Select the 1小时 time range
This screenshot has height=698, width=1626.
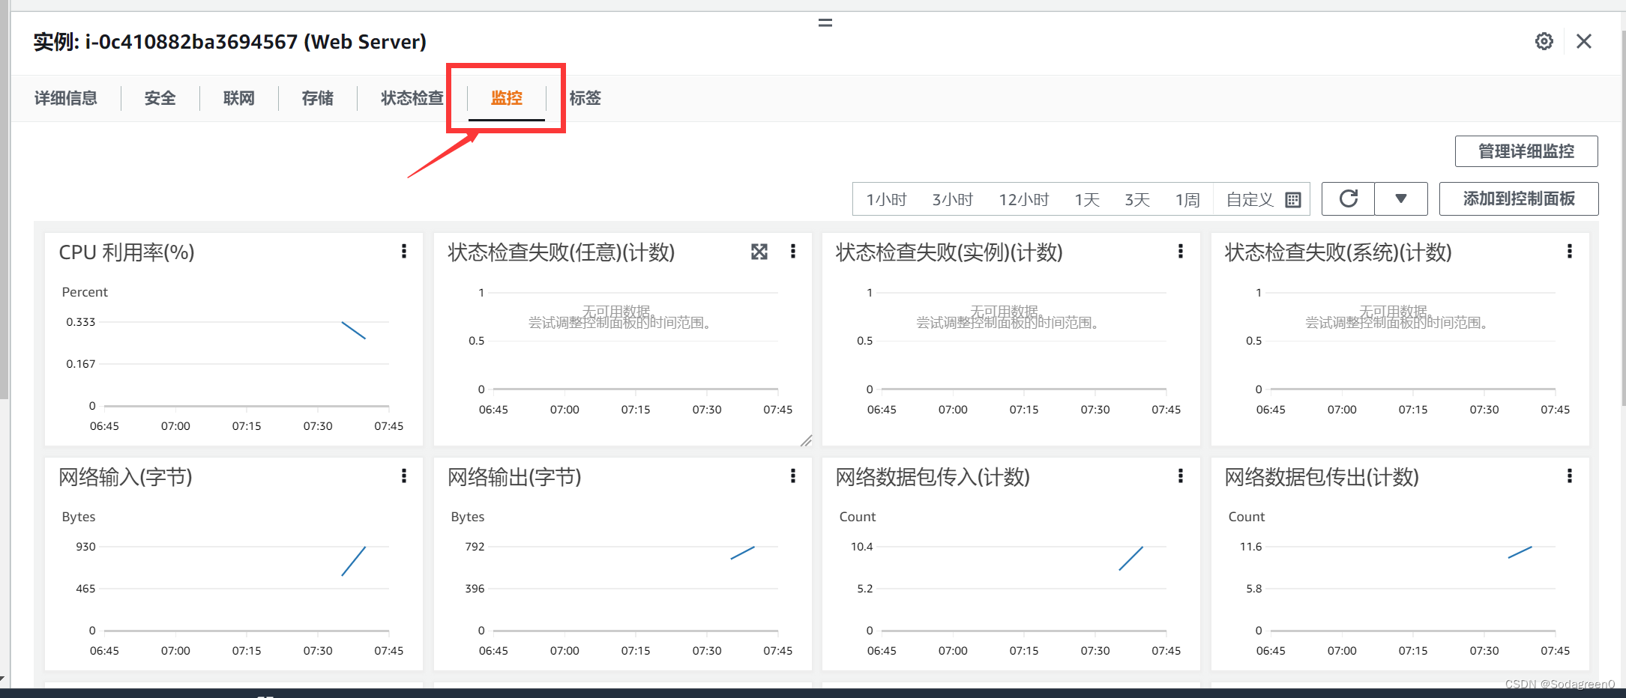click(886, 199)
